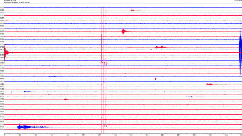Pick the "06:00" time label

pos(2,39)
